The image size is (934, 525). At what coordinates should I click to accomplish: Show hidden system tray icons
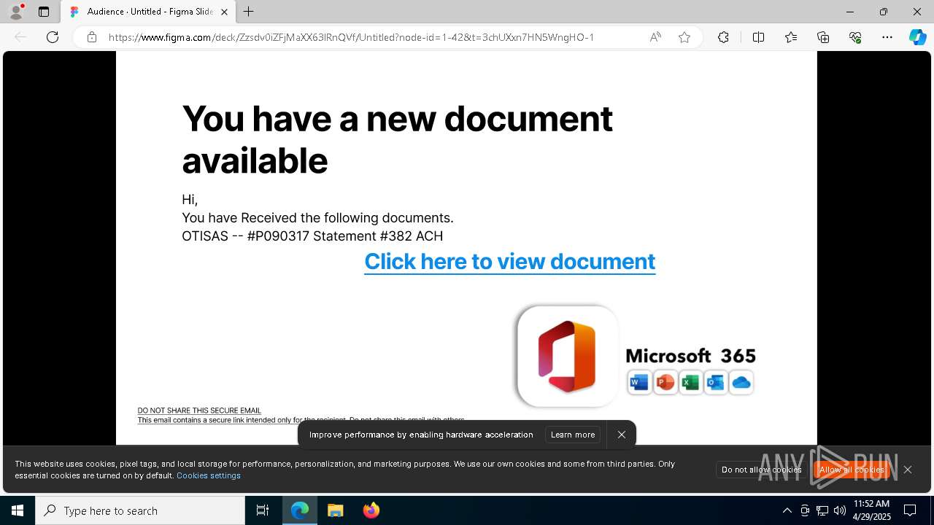point(787,510)
